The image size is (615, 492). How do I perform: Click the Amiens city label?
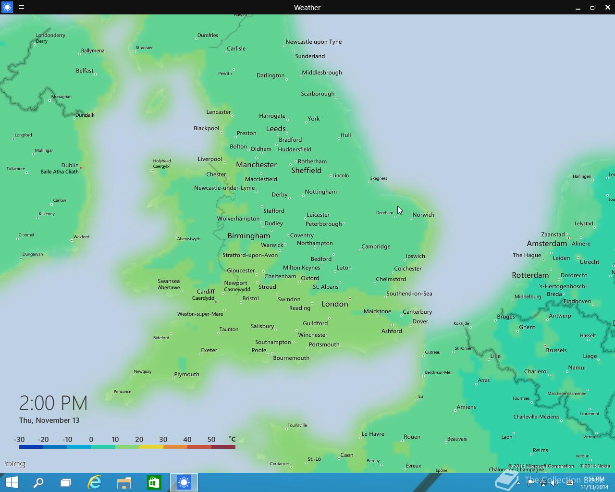pyautogui.click(x=466, y=407)
